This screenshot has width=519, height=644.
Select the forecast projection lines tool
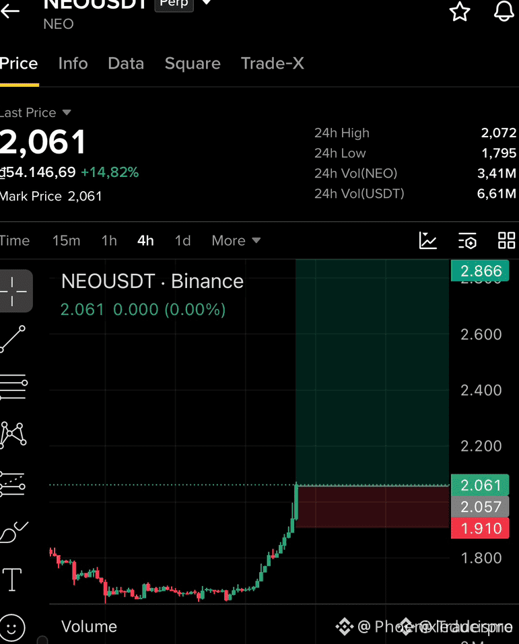point(13,484)
